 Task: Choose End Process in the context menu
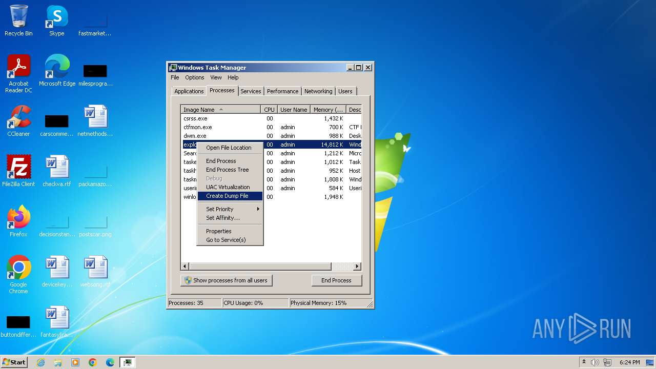pyautogui.click(x=230, y=161)
